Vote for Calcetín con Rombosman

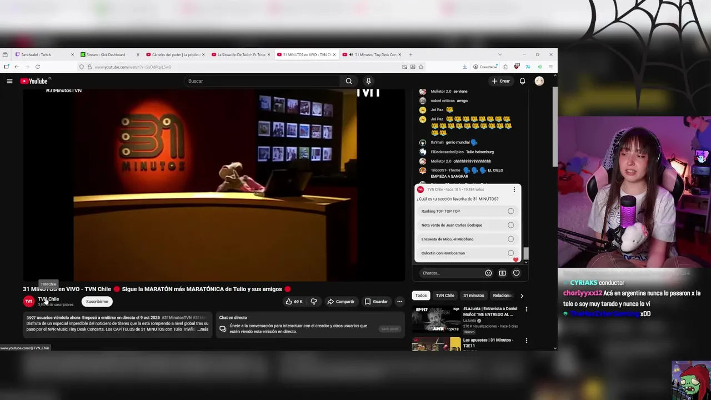click(468, 253)
